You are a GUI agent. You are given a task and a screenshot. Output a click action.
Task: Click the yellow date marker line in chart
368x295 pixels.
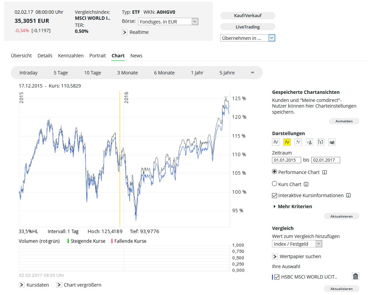coord(120,158)
